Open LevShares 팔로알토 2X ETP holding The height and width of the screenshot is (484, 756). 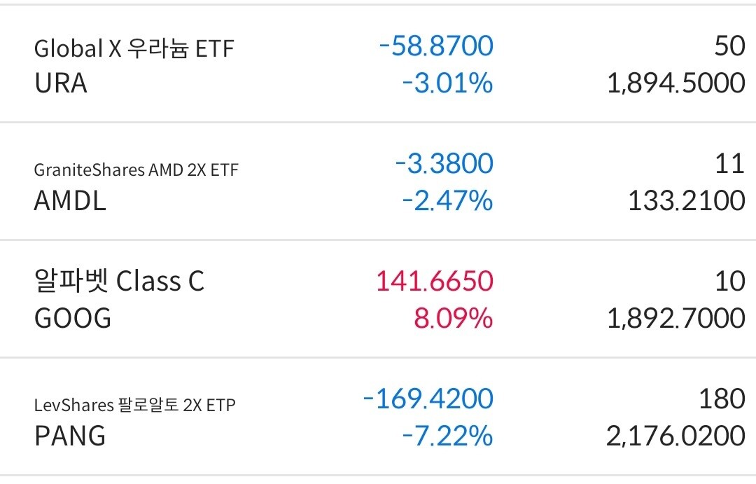[x=135, y=405]
